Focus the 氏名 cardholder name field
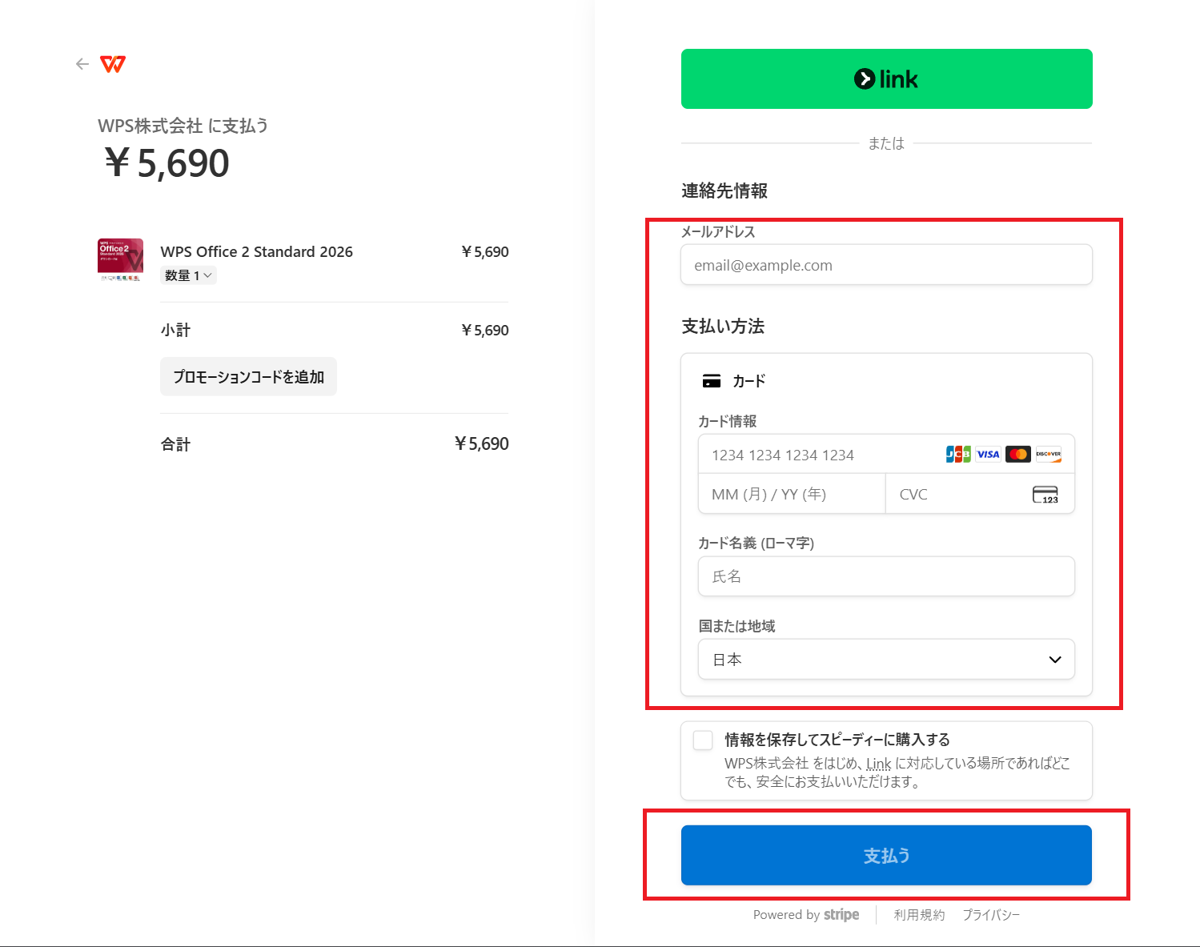Viewport: 1200px width, 947px height. (886, 576)
